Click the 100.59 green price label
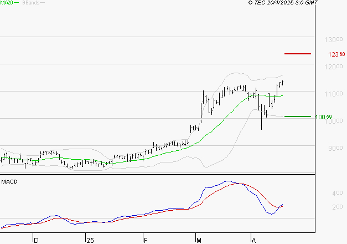This screenshot has height=244, width=347. (x=323, y=117)
